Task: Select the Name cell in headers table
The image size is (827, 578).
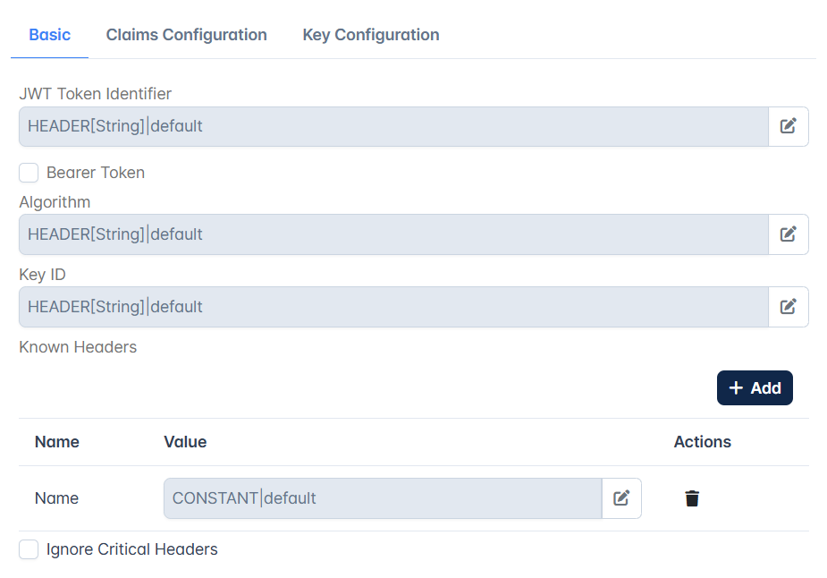Action: (x=56, y=498)
